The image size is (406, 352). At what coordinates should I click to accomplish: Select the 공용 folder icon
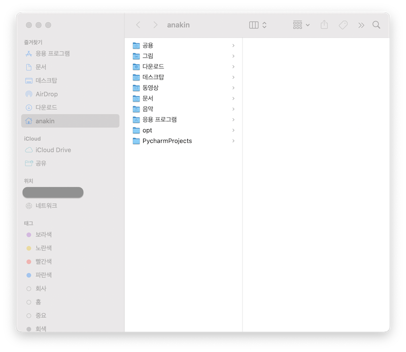tap(136, 46)
